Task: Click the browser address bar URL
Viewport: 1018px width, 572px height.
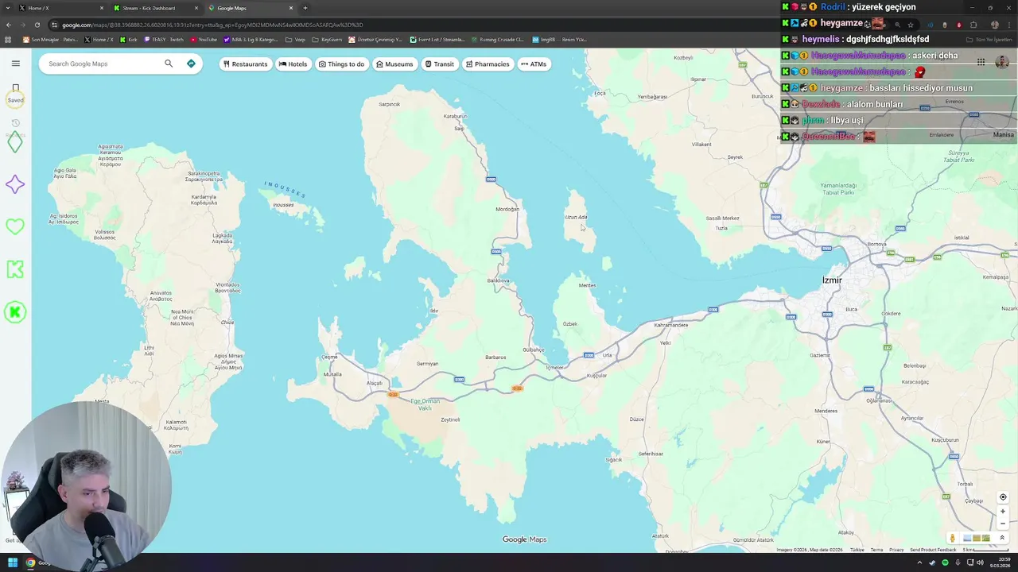Action: pos(212,25)
